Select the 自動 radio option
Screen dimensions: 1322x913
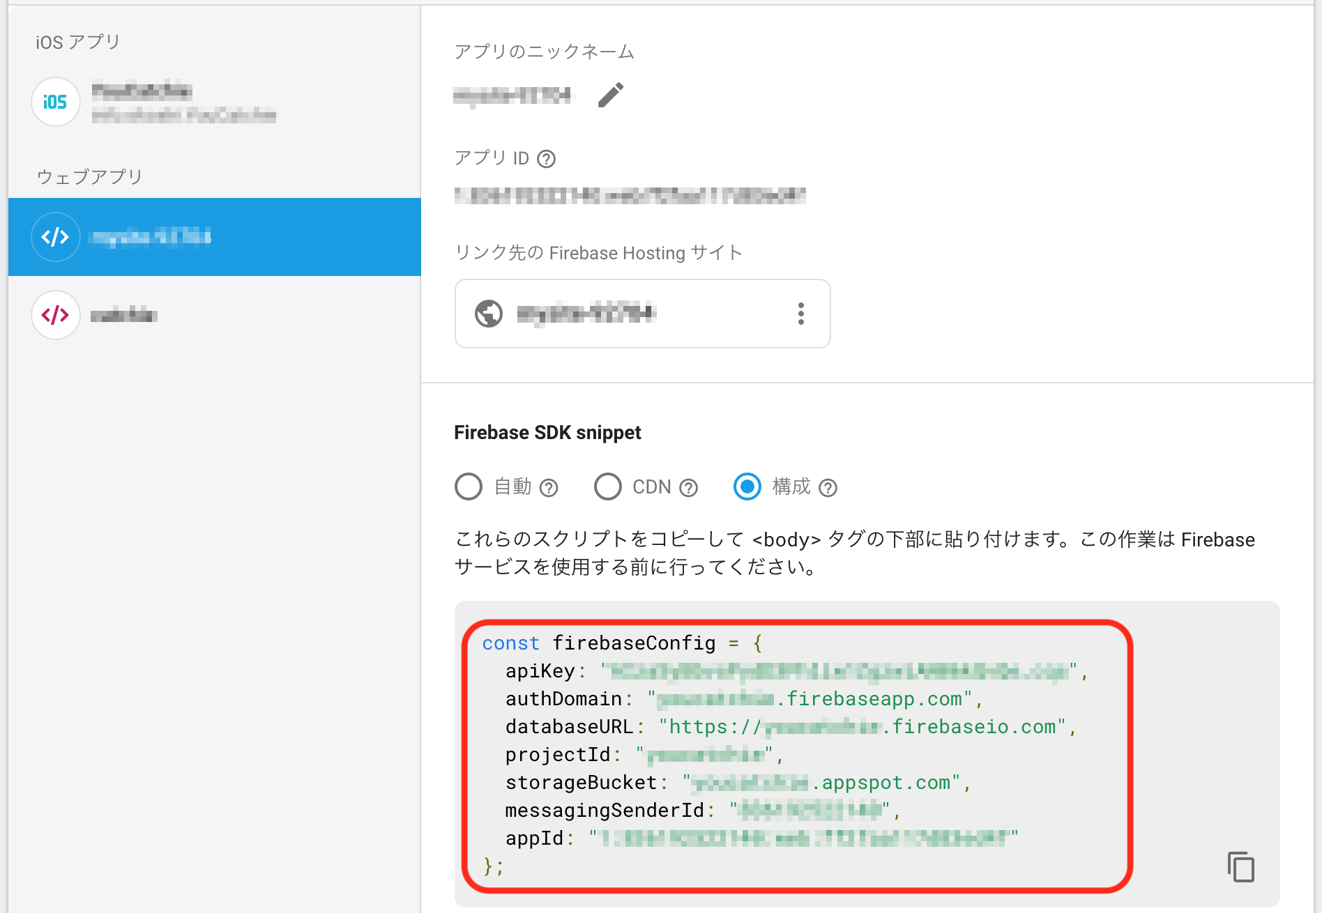click(469, 487)
